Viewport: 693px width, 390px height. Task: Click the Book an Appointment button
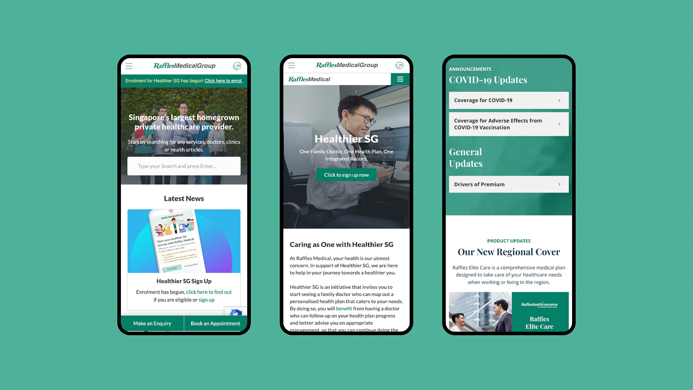[215, 323]
